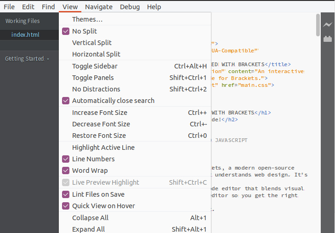Choose Increase Font Size
Image resolution: width=335 pixels, height=233 pixels.
[99, 113]
